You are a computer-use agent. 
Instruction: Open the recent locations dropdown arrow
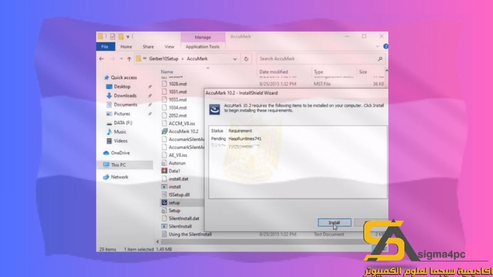(x=121, y=59)
